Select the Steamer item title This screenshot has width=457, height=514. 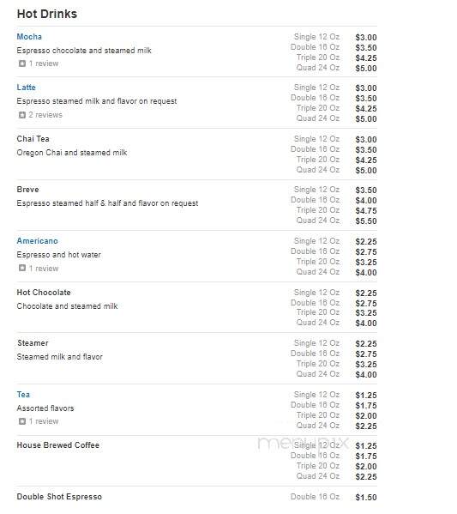[33, 343]
